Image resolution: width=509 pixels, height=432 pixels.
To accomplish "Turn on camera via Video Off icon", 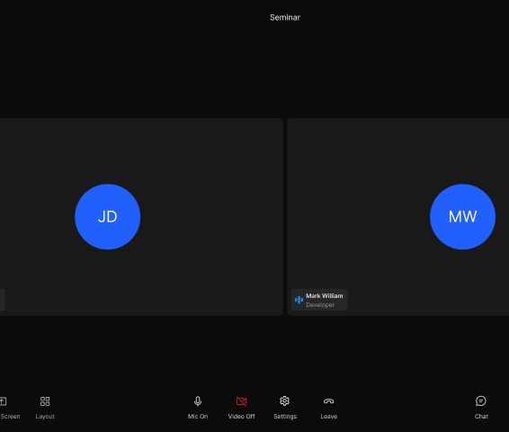I will pos(241,401).
